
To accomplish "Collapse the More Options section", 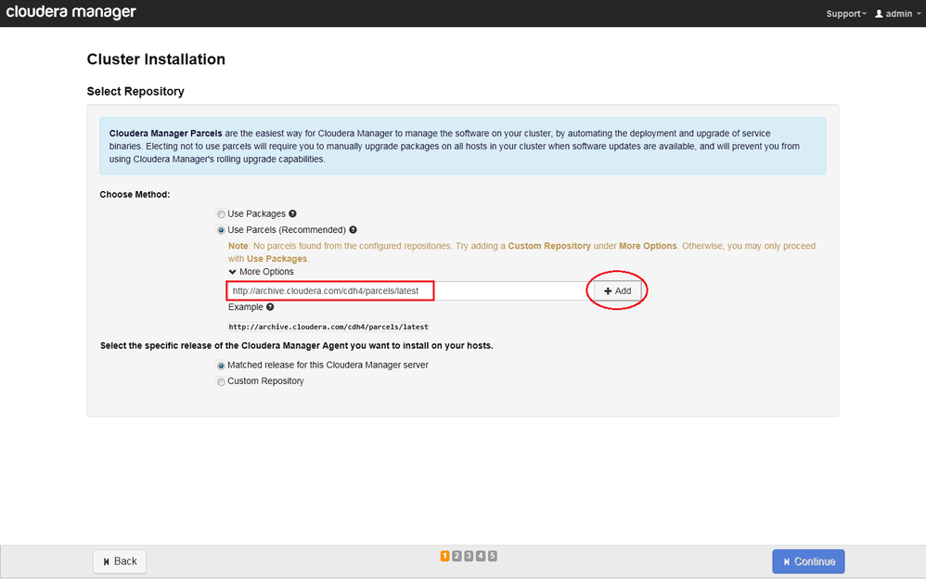I will click(x=261, y=272).
